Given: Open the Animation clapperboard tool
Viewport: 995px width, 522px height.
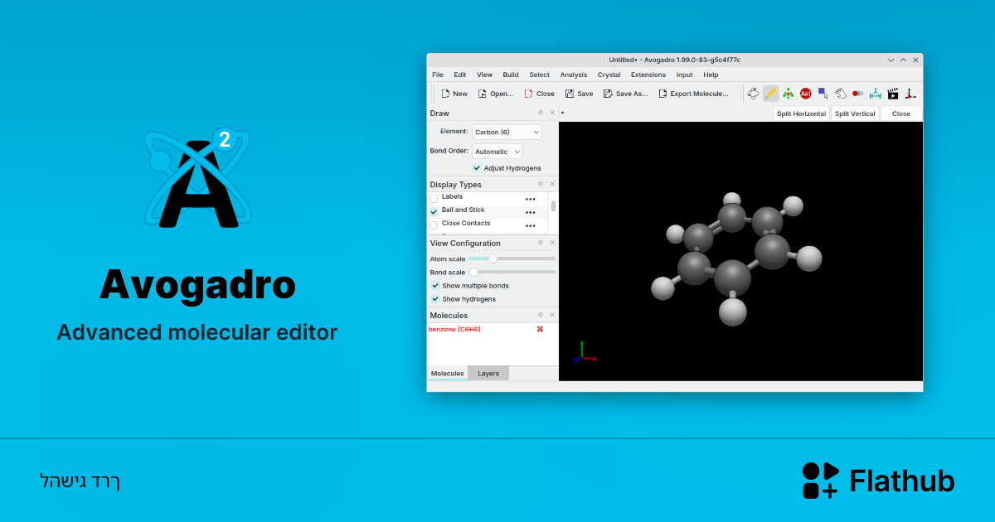Looking at the screenshot, I should [893, 93].
